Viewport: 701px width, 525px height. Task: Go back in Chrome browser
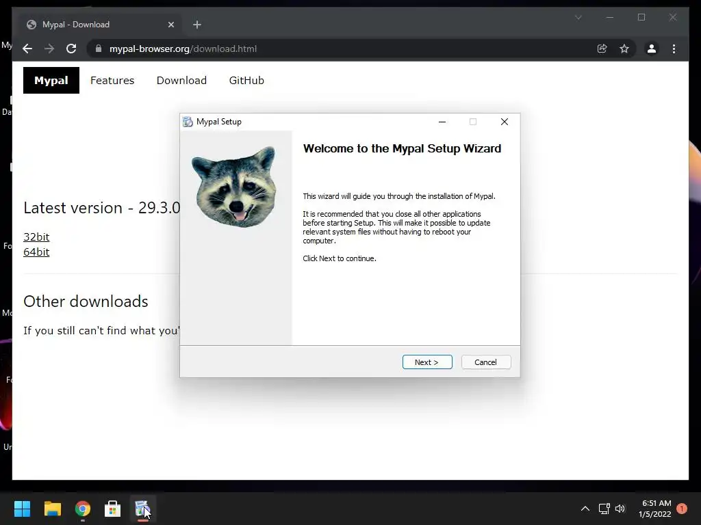[x=27, y=49]
